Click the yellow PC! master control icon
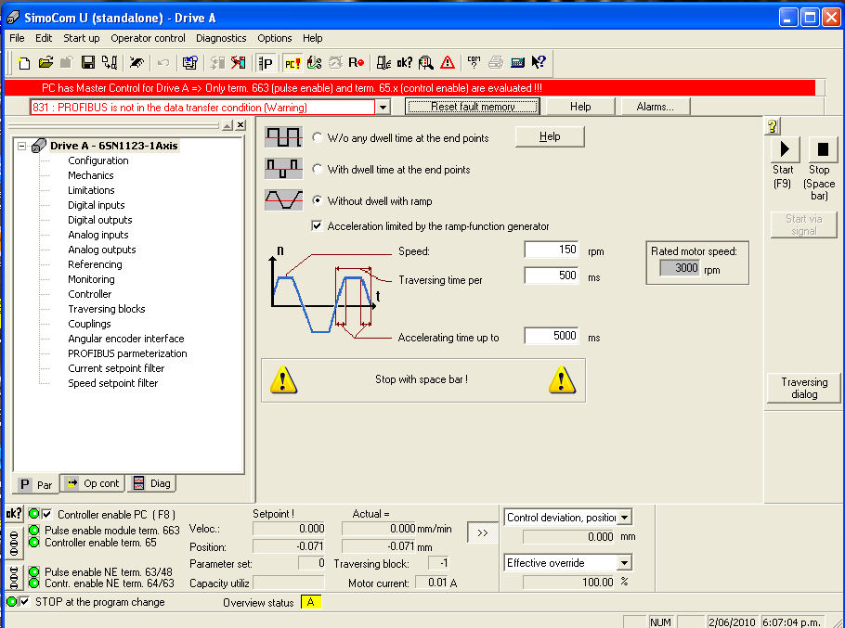 point(292,63)
